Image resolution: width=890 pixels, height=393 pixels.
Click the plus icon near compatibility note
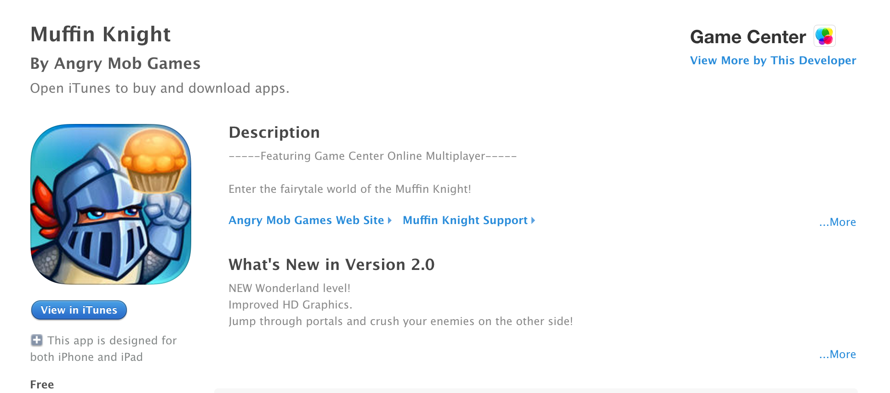coord(36,340)
